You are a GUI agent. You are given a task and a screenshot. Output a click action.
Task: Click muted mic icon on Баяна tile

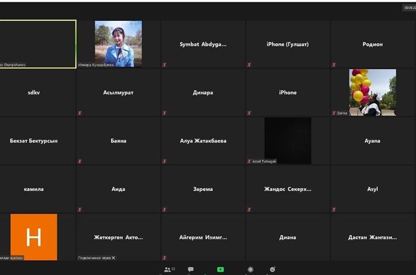point(80,161)
